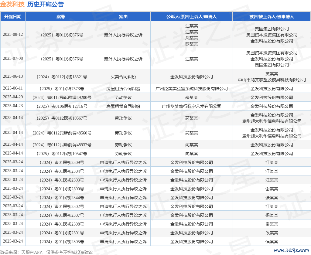Click the 历史开庭公告 heading text
Image resolution: width=311 pixels, height=255 pixels.
click(x=46, y=4)
